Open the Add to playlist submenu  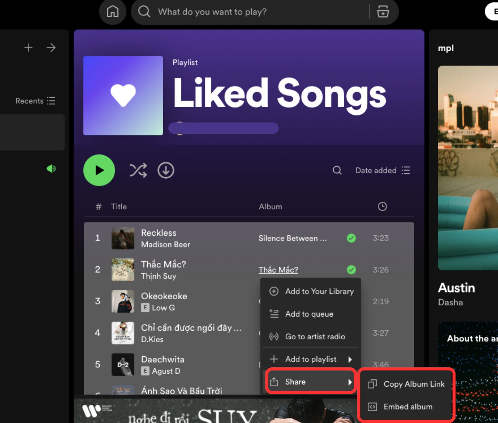tap(311, 359)
